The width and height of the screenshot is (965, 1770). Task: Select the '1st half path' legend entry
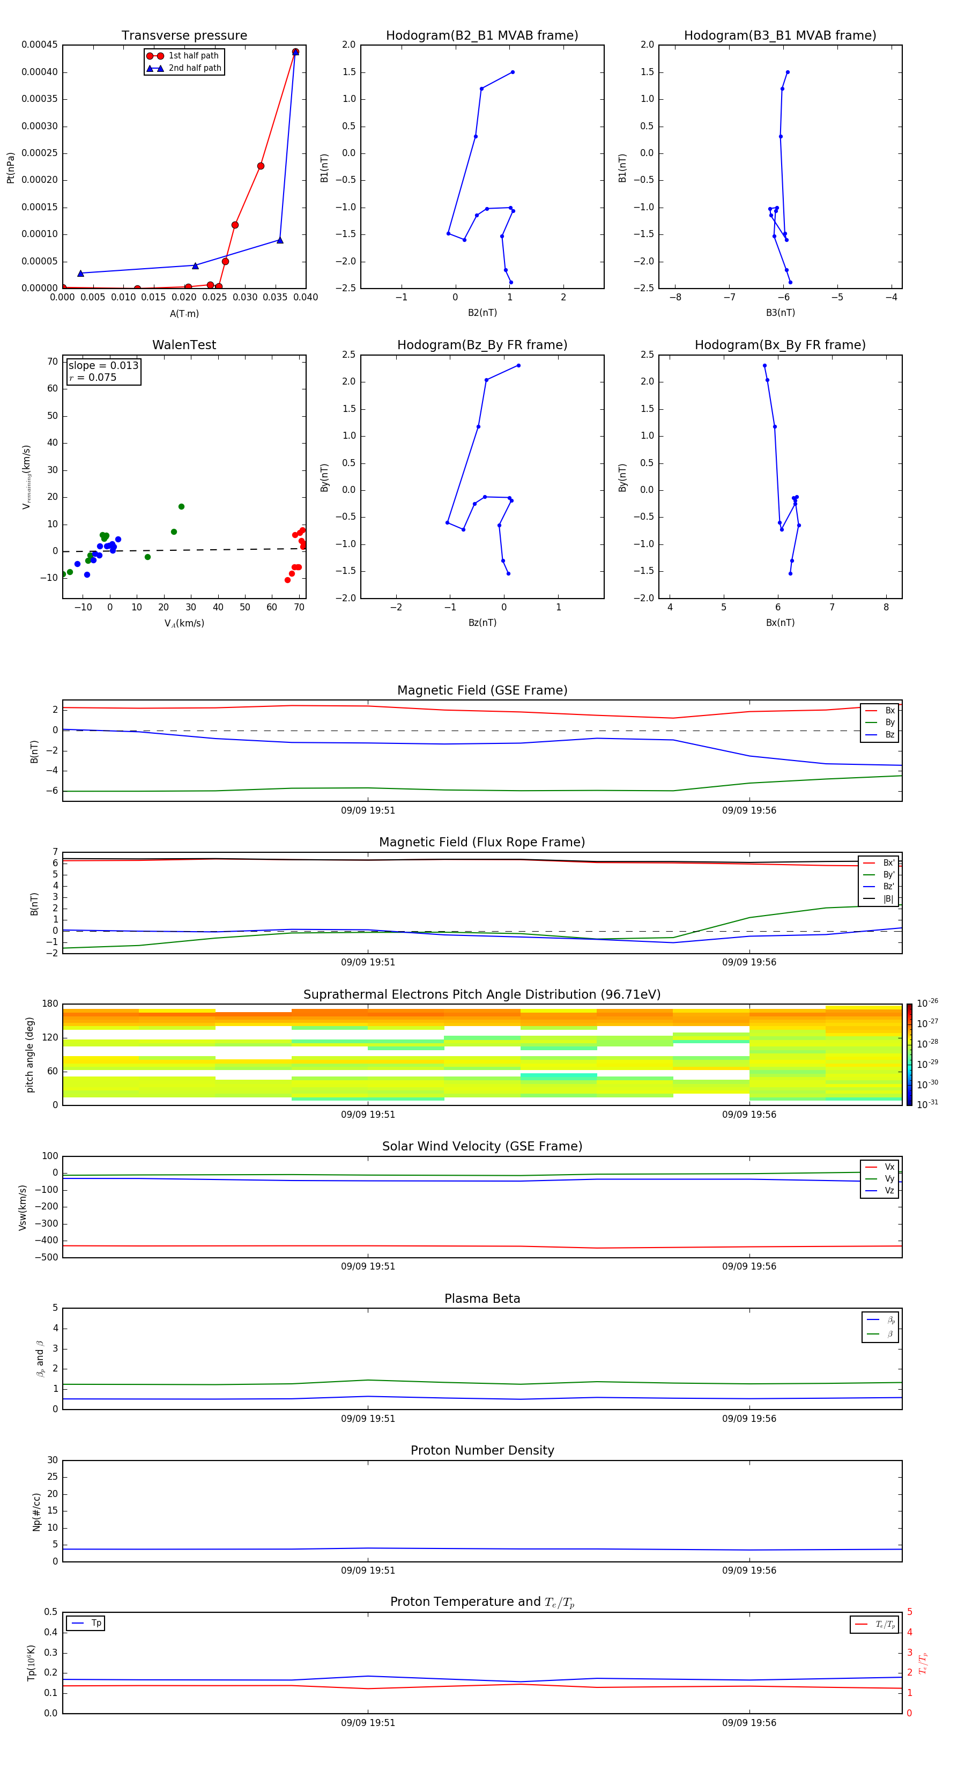point(183,56)
